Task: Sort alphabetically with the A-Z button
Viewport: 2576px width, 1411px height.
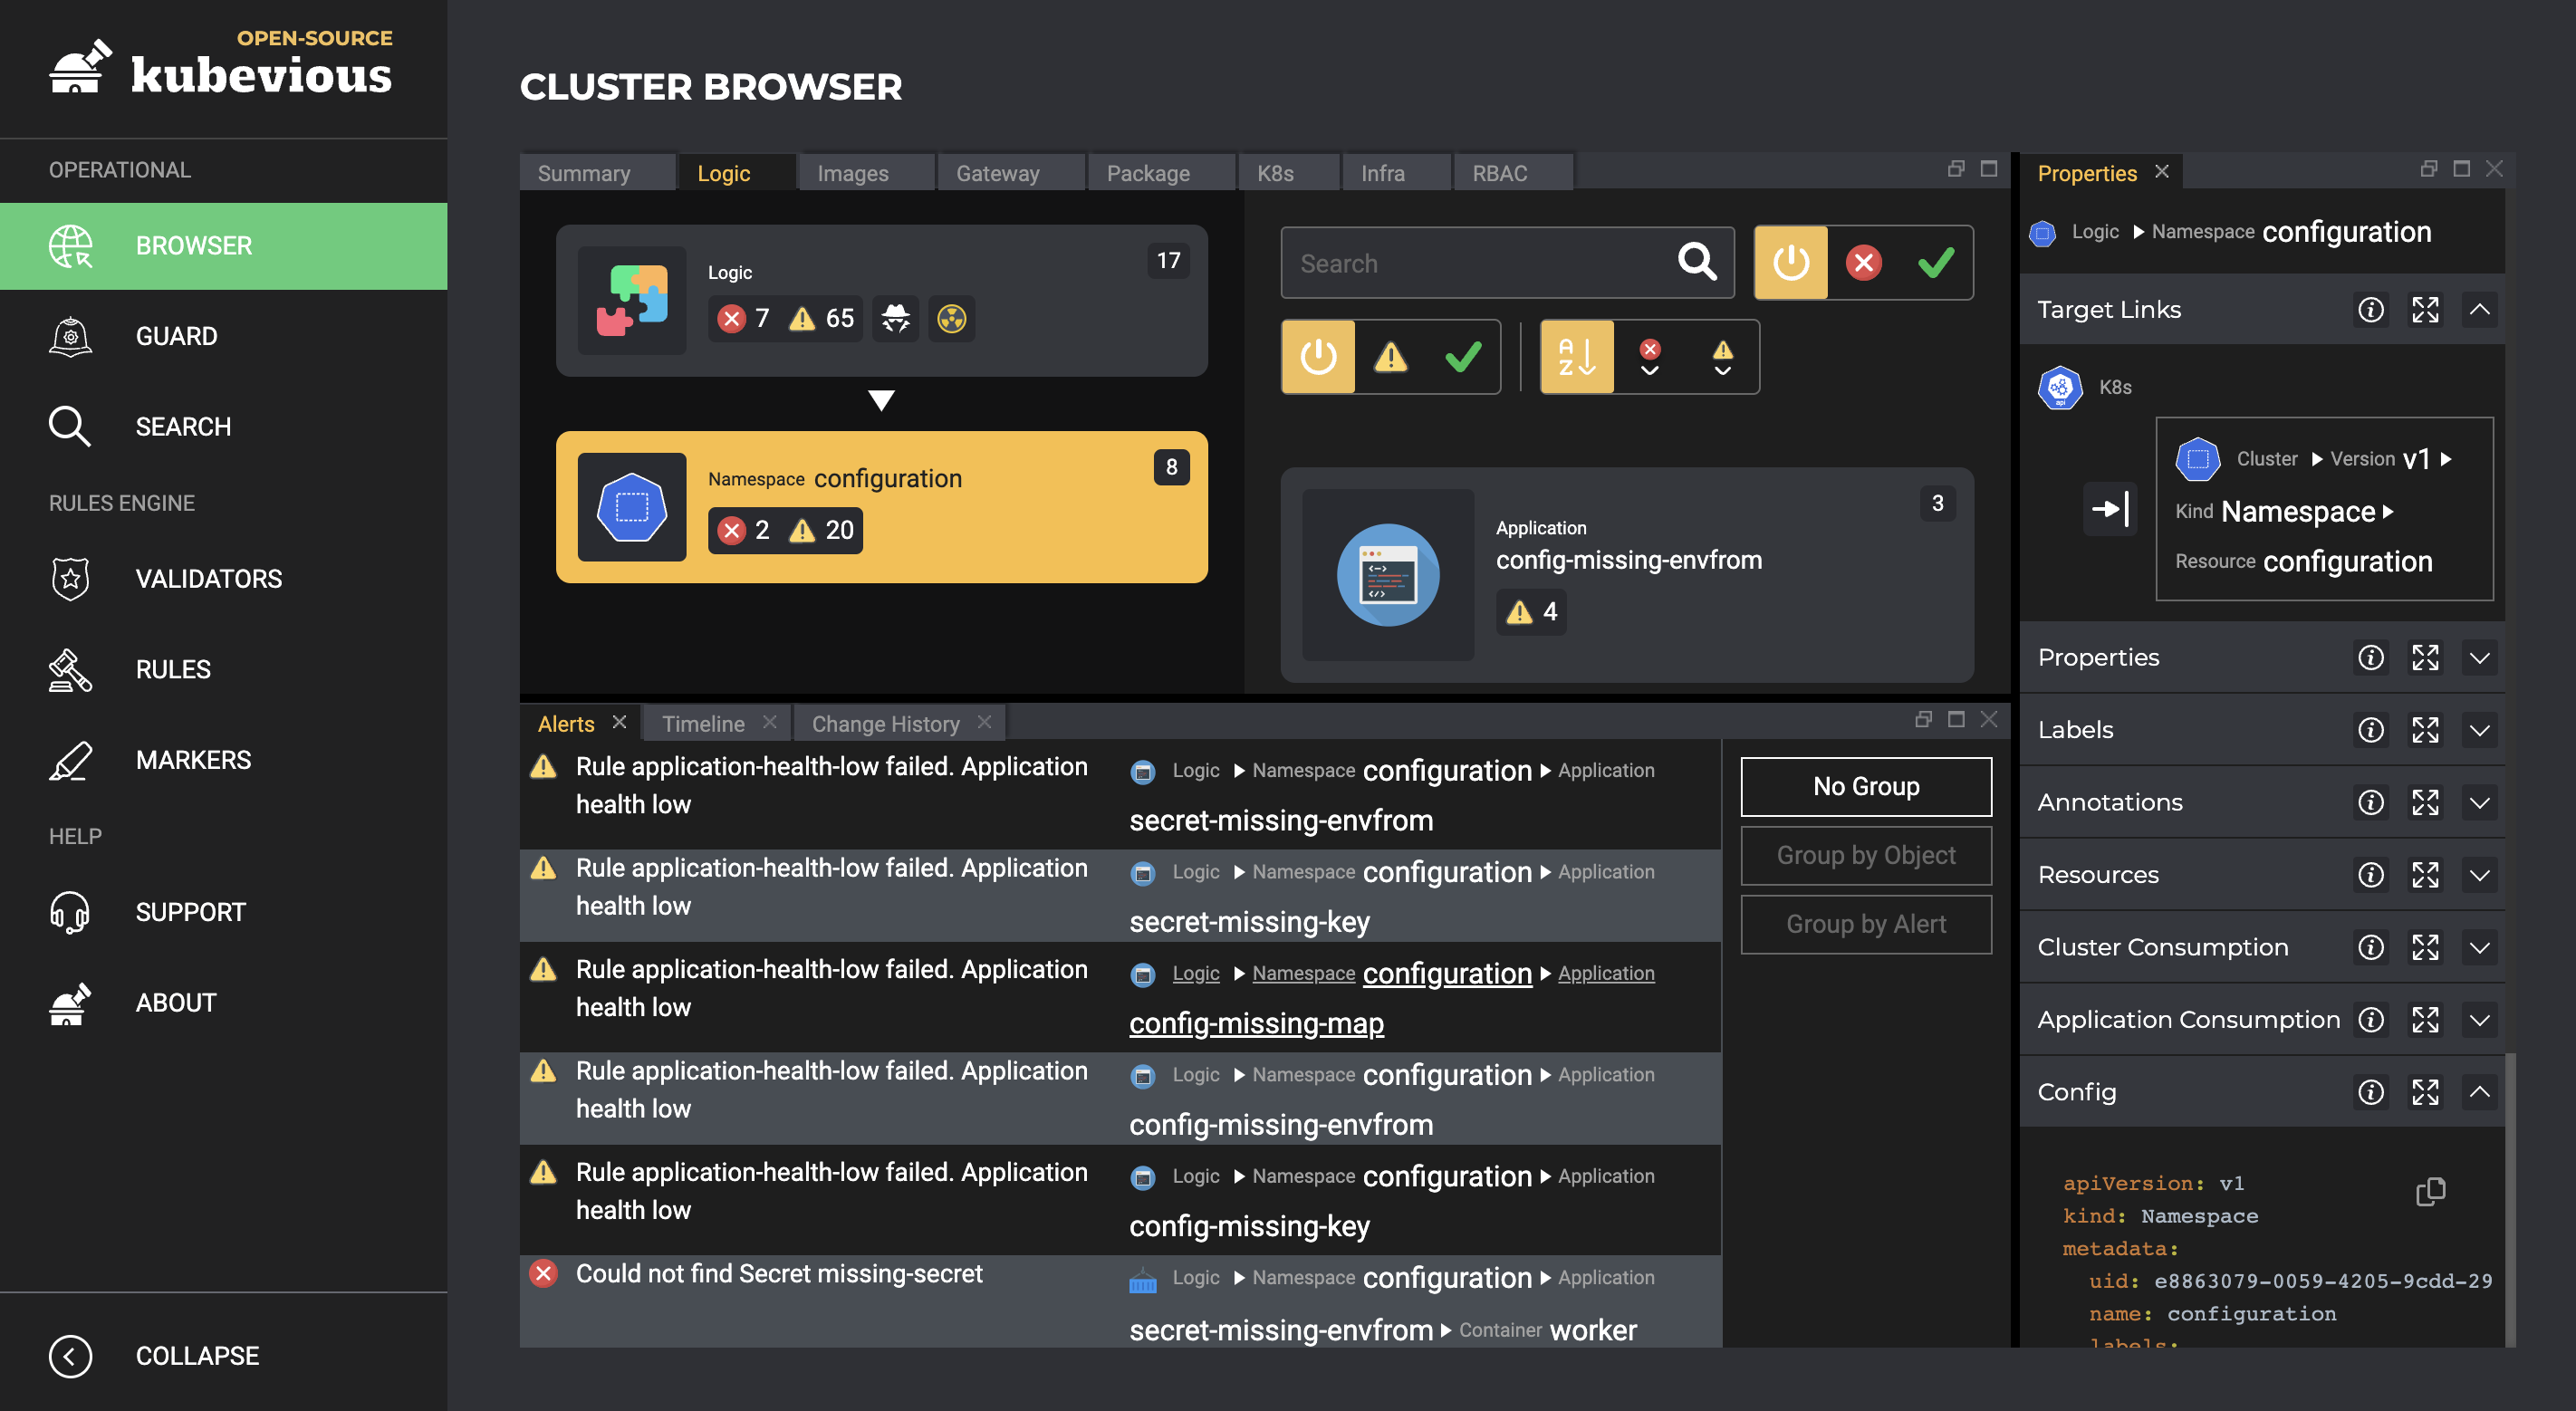Action: [1578, 357]
